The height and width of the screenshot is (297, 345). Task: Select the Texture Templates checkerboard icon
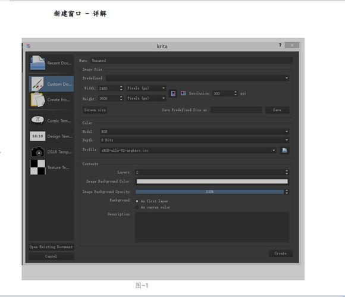[37, 167]
